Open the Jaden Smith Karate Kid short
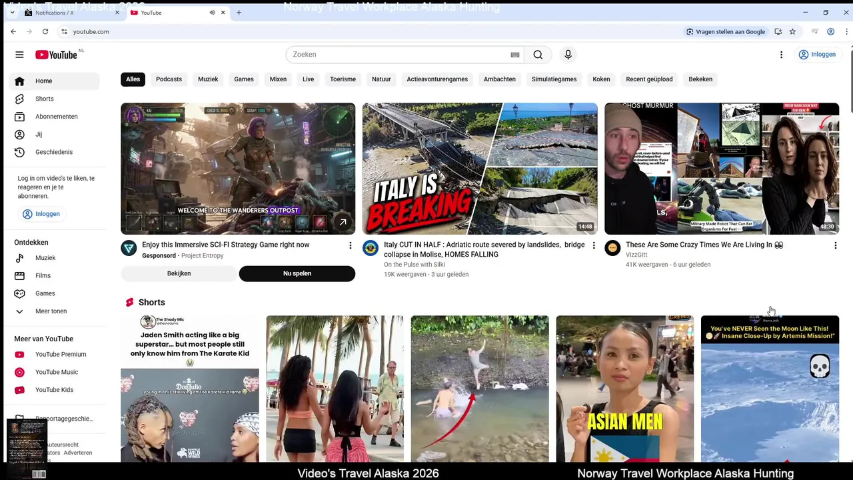The height and width of the screenshot is (480, 853). (x=190, y=389)
